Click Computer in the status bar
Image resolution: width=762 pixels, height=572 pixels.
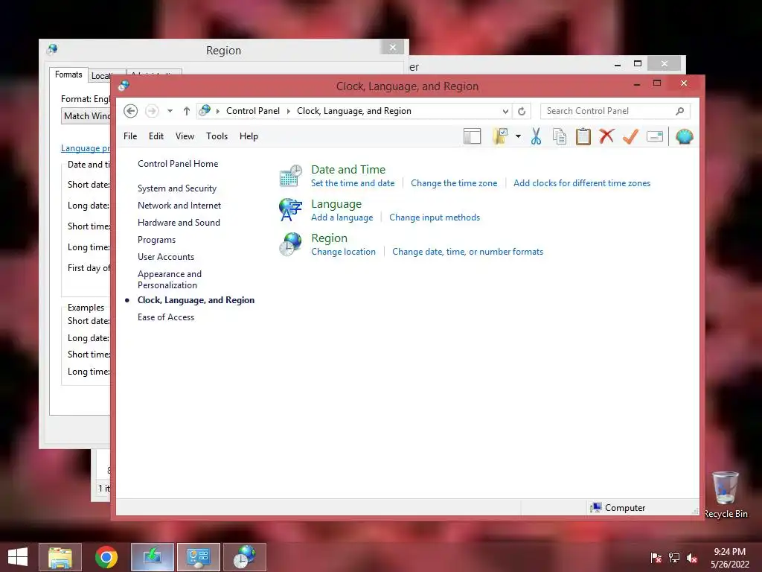click(x=618, y=508)
